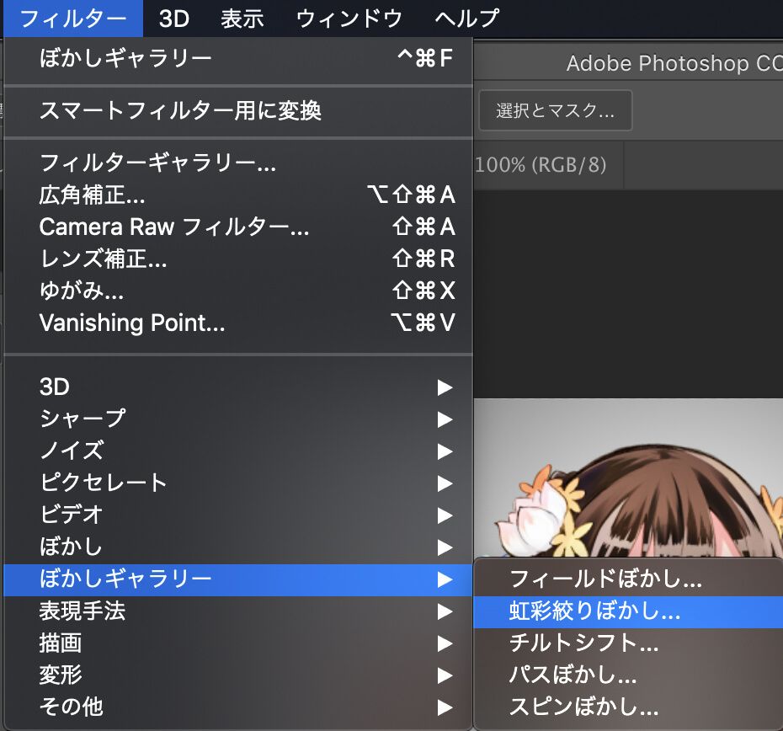
Task: Open the フィルターギャラリー dialog
Action: point(157,165)
